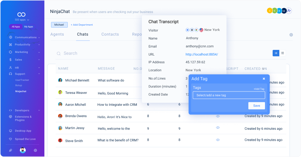Image resolution: width=301 pixels, height=157 pixels.
Task: Click the Select/add a new tag field
Action: 229,95
